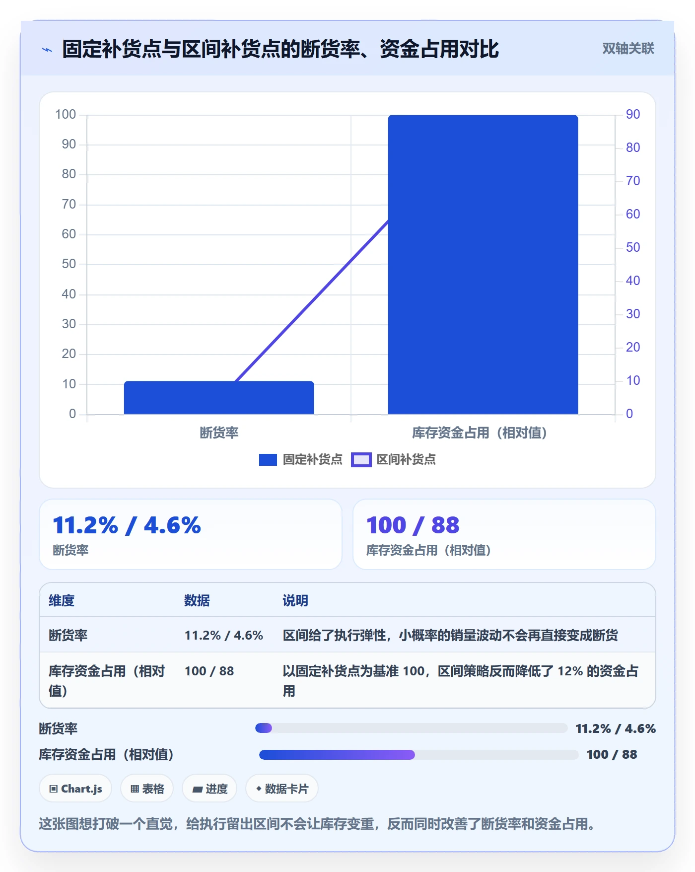The height and width of the screenshot is (872, 695).
Task: Click the 断货率 progress bar
Action: tap(411, 728)
